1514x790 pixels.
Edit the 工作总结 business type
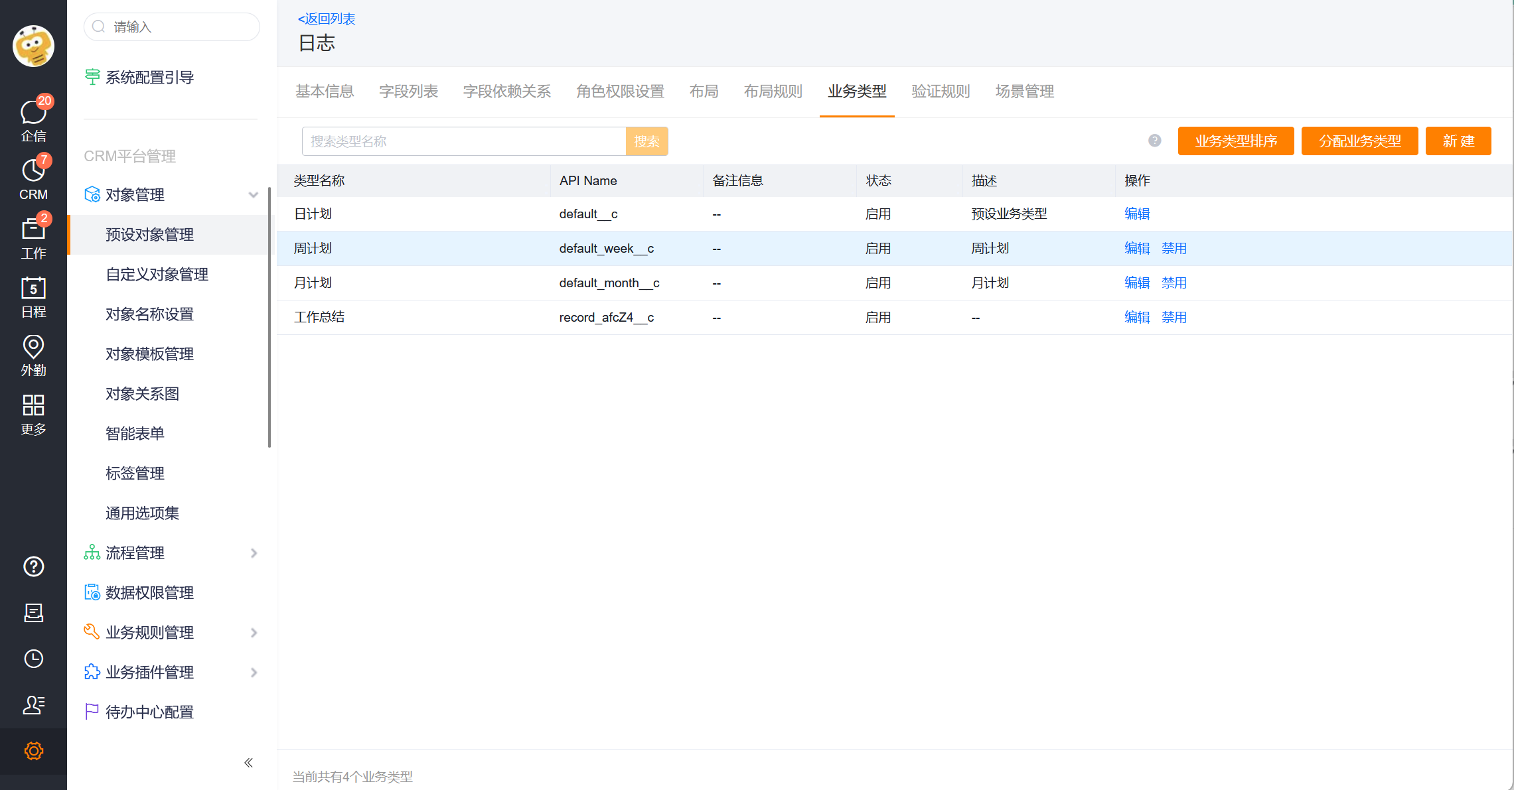pos(1137,317)
